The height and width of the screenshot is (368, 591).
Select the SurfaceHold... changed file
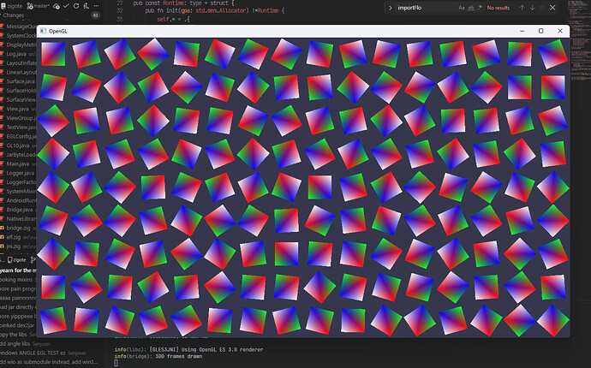(18, 91)
